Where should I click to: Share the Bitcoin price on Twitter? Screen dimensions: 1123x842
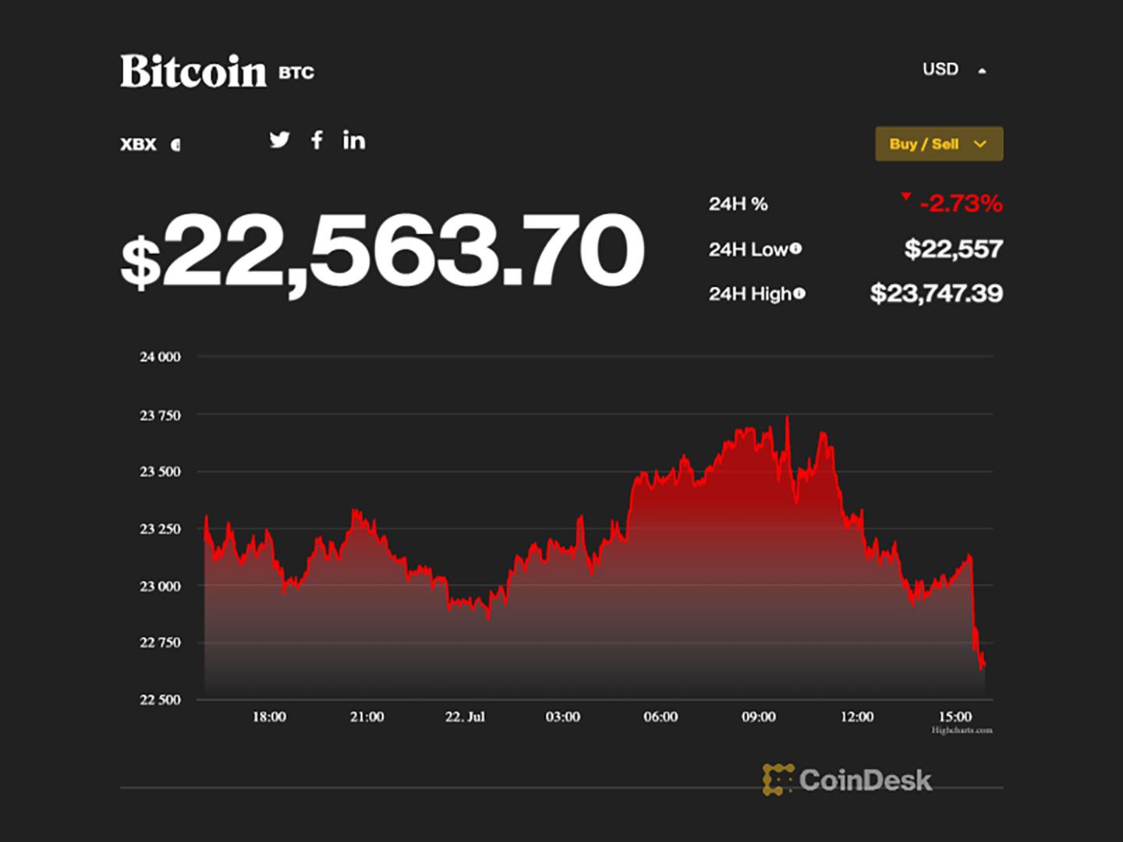[x=280, y=141]
